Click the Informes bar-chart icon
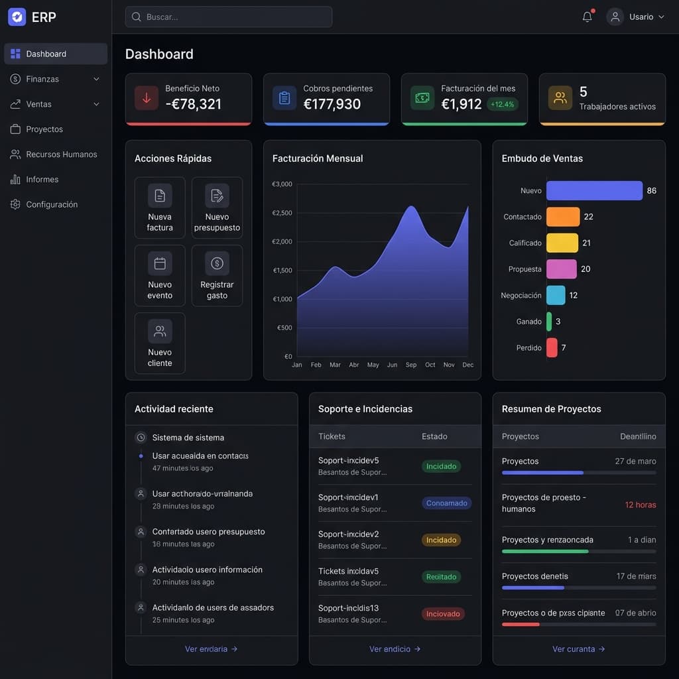 coord(16,179)
